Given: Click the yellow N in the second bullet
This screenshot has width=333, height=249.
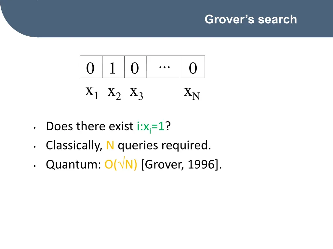Looking at the screenshot, I should pyautogui.click(x=110, y=146).
